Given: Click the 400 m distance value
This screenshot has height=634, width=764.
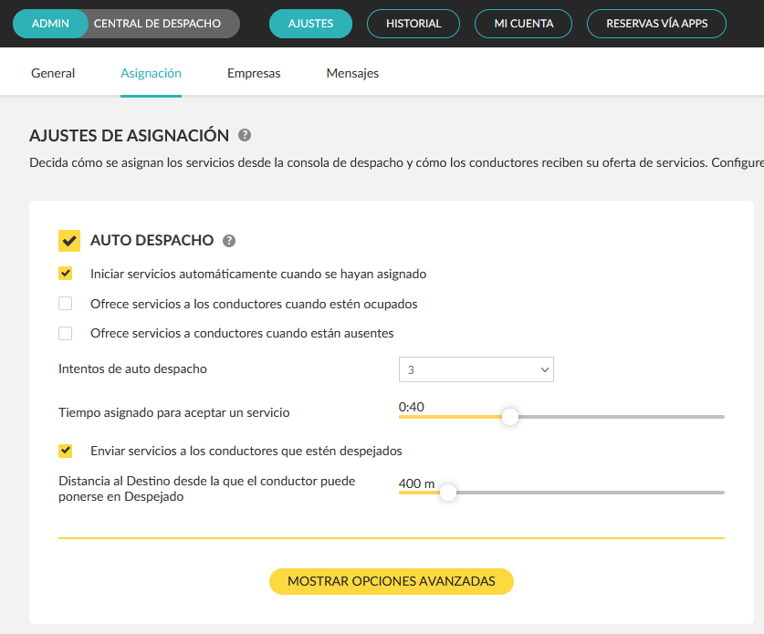Looking at the screenshot, I should pos(416,483).
